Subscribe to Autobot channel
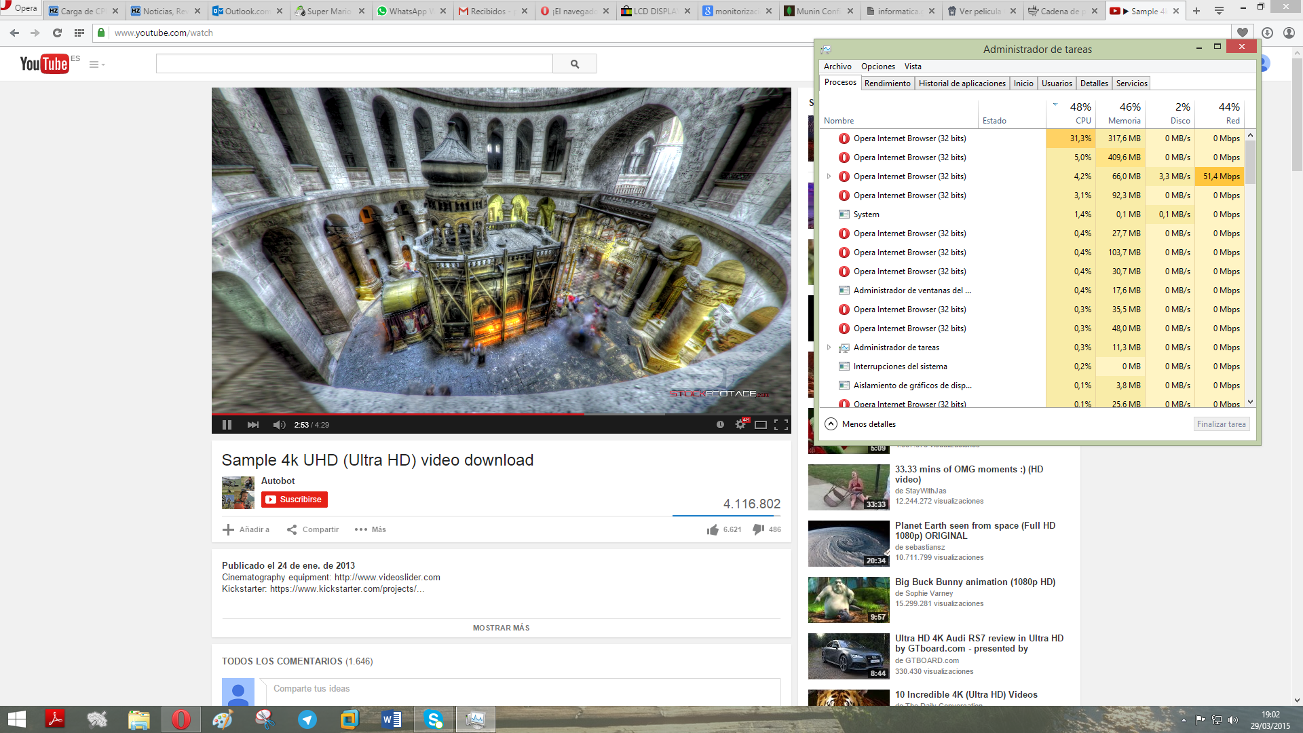Screen dimensions: 1303x733 294,500
